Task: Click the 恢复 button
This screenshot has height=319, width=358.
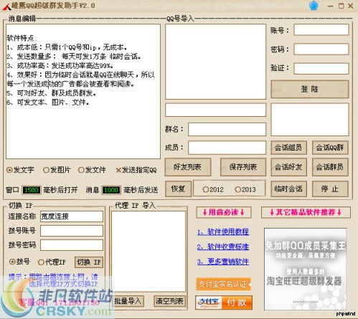Action: pyautogui.click(x=178, y=189)
